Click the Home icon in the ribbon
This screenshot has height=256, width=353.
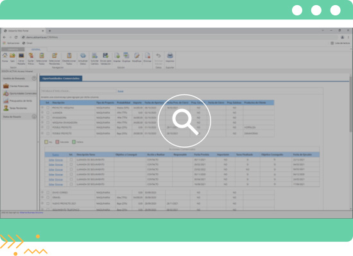point(4,56)
